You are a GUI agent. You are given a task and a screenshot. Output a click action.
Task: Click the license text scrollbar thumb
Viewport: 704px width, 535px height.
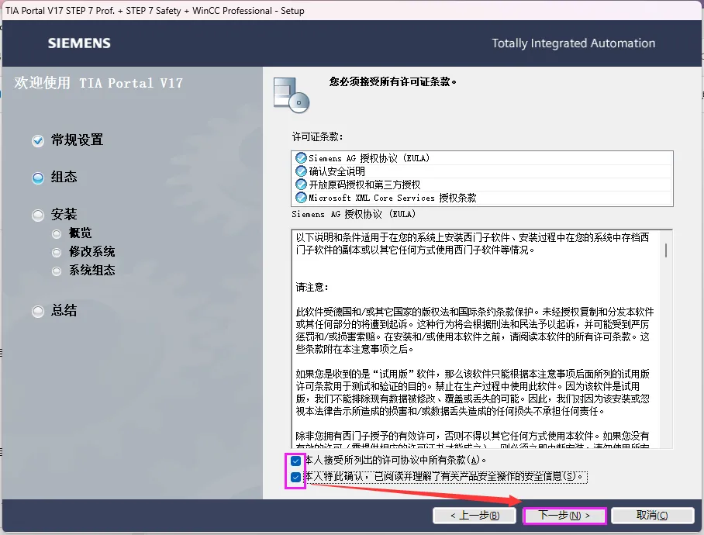666,250
